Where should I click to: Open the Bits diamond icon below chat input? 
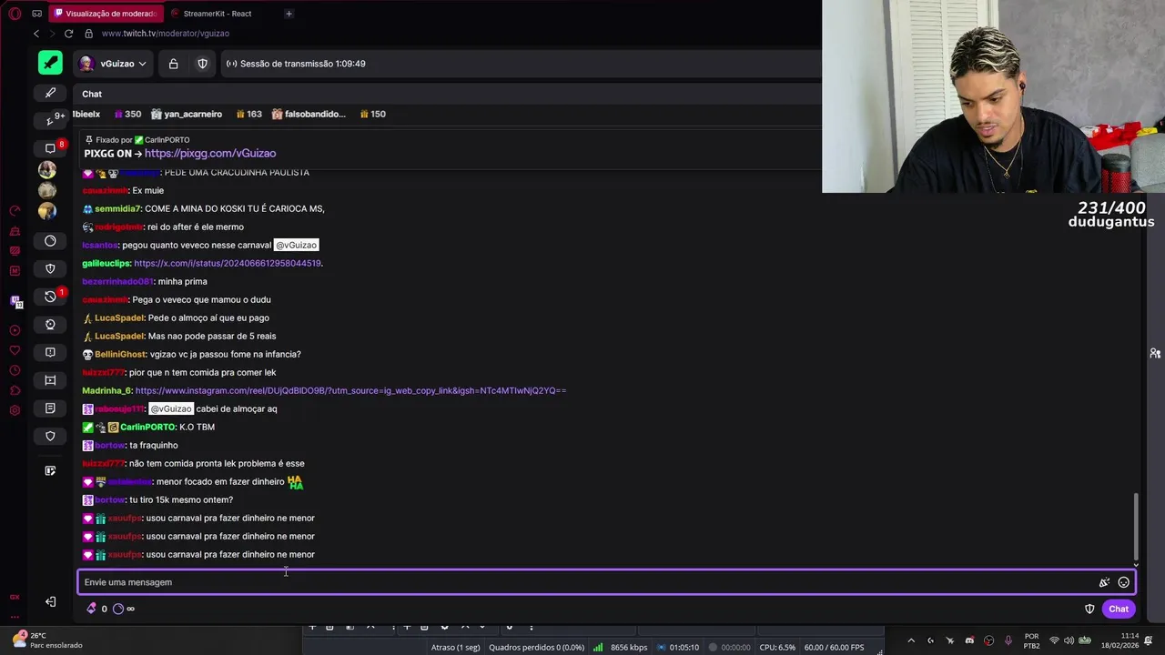coord(91,609)
